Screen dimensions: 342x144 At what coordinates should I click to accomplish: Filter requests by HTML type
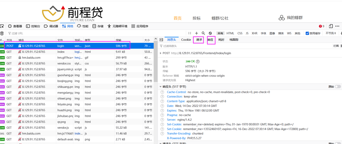(x=230, y=33)
